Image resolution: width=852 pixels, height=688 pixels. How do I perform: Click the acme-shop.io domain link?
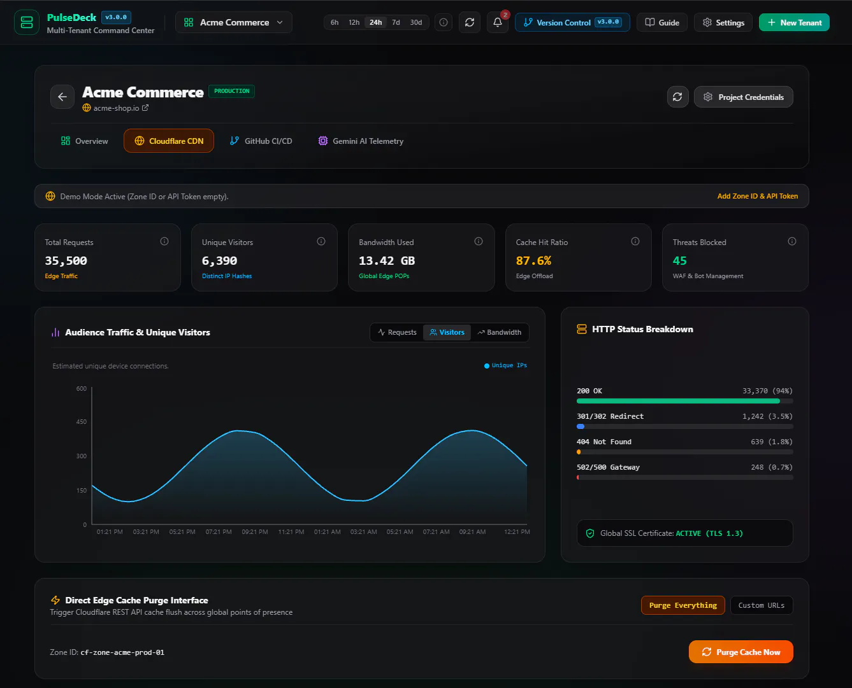click(116, 108)
